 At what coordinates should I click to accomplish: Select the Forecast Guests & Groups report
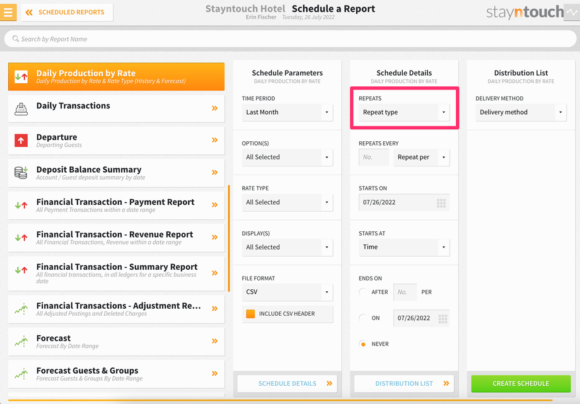pyautogui.click(x=116, y=374)
